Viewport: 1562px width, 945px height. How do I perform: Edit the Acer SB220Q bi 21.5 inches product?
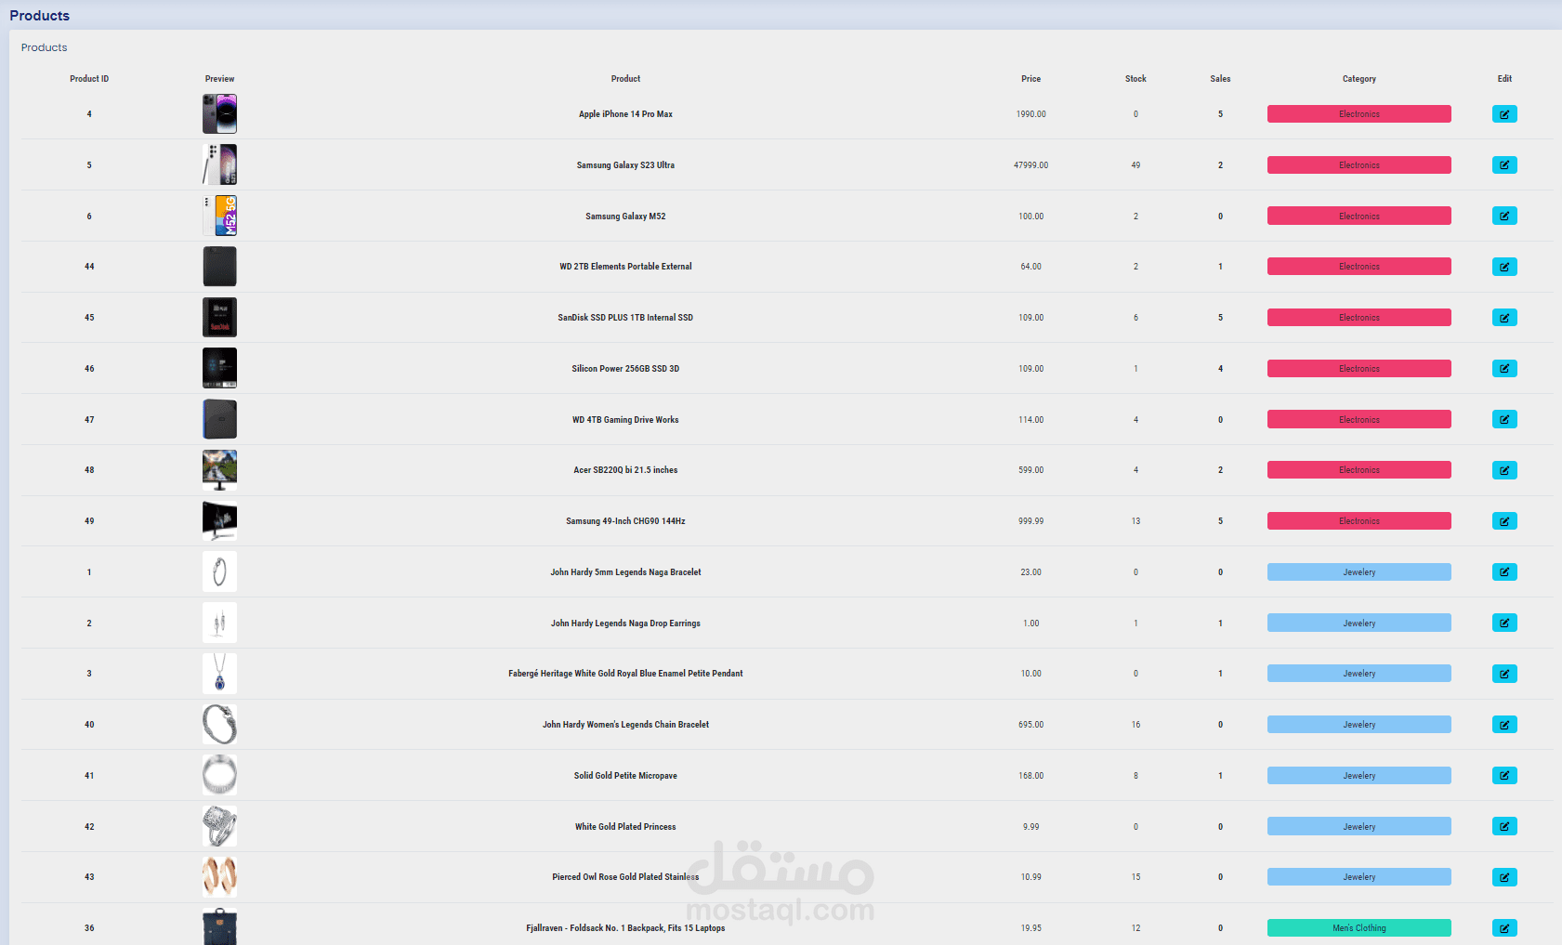point(1504,470)
